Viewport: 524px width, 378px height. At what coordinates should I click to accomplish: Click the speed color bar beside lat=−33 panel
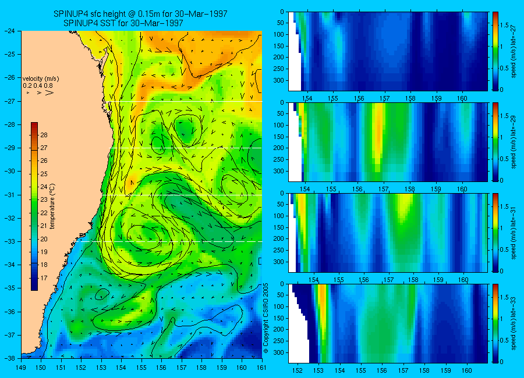coord(495,323)
